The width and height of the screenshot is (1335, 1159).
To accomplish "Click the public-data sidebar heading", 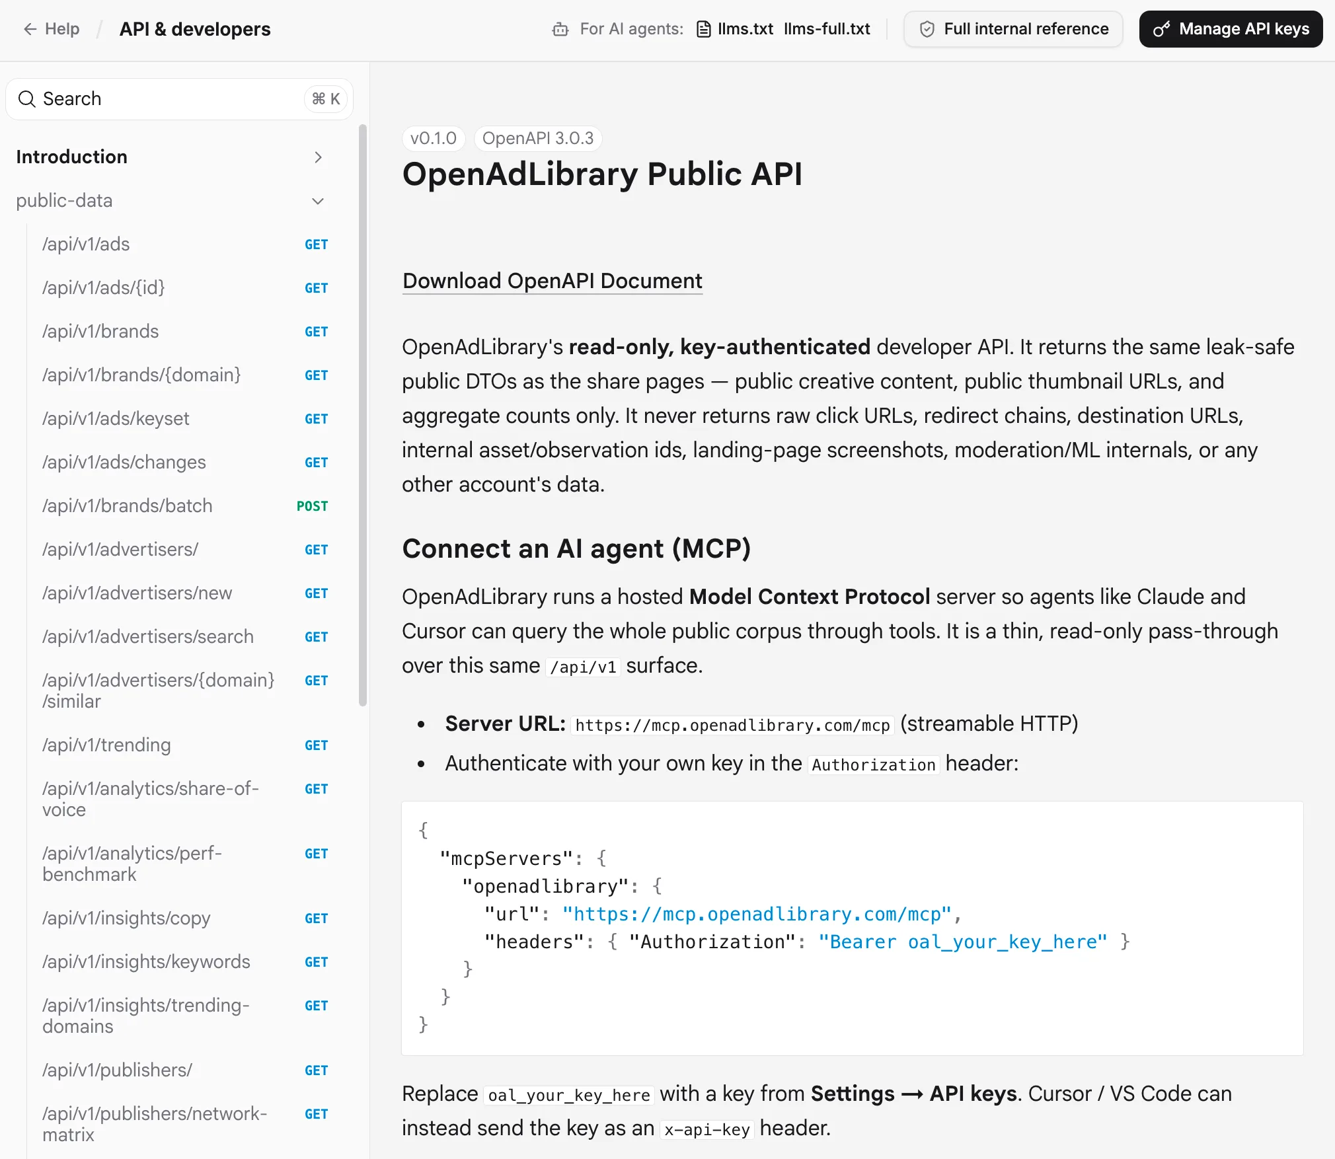I will (64, 201).
